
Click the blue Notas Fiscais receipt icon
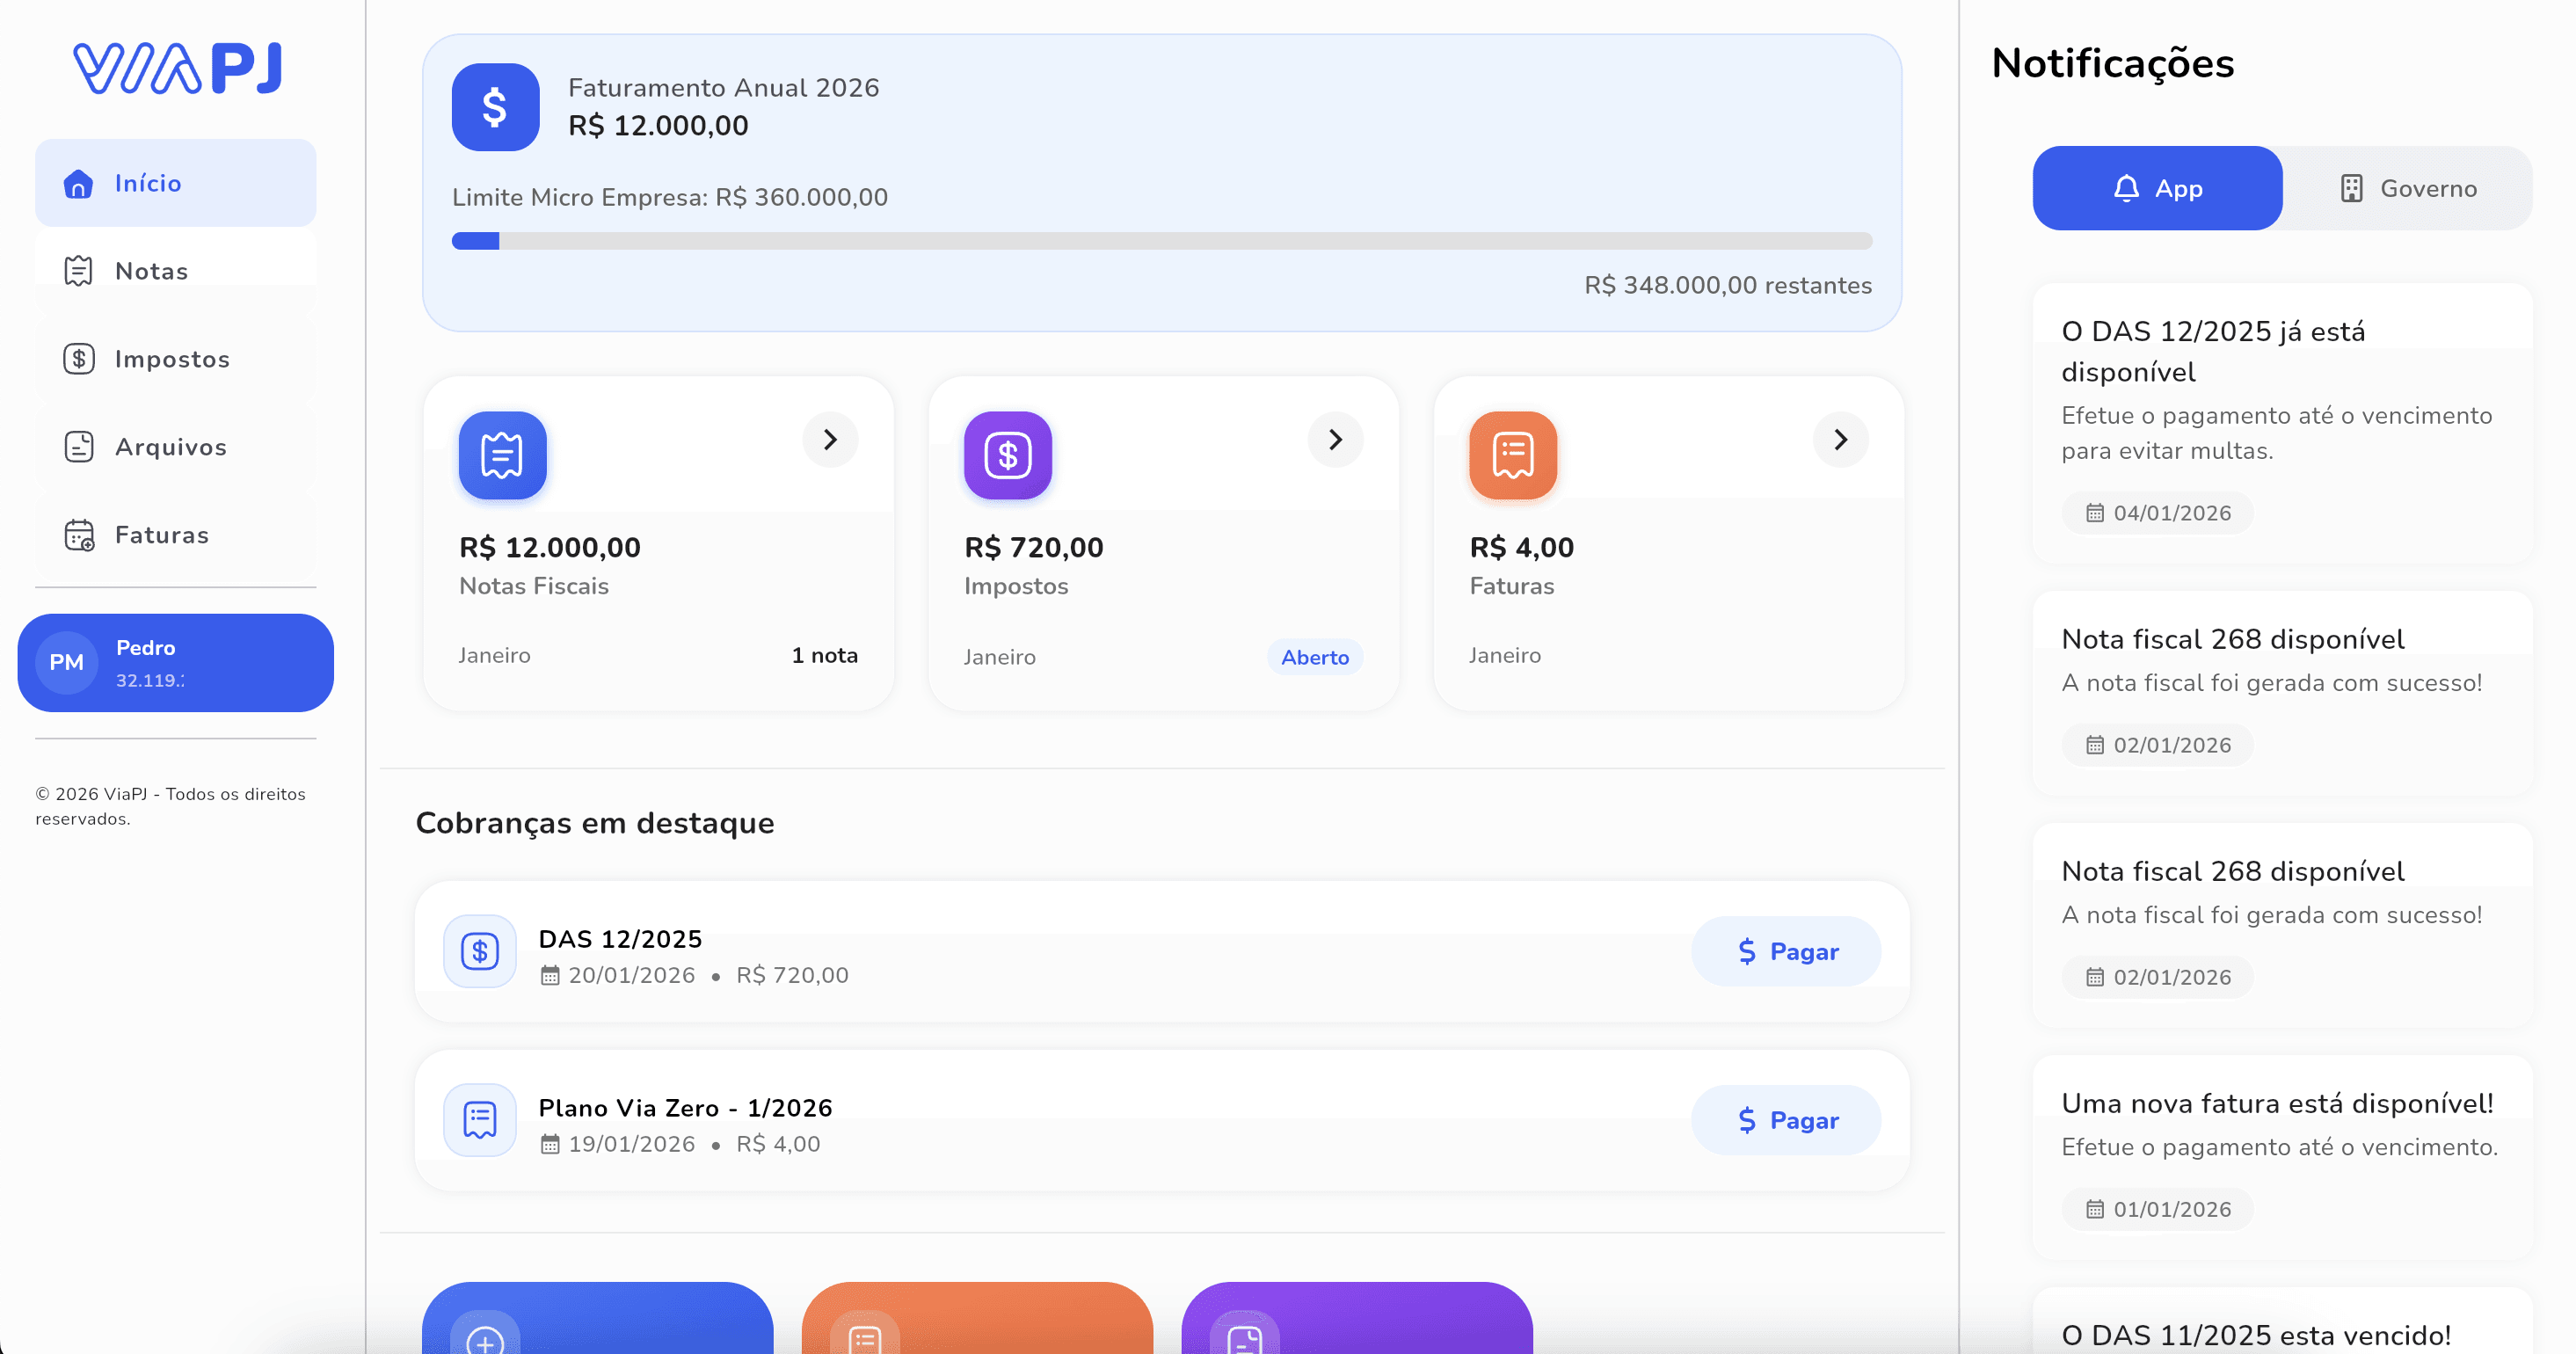pos(502,455)
